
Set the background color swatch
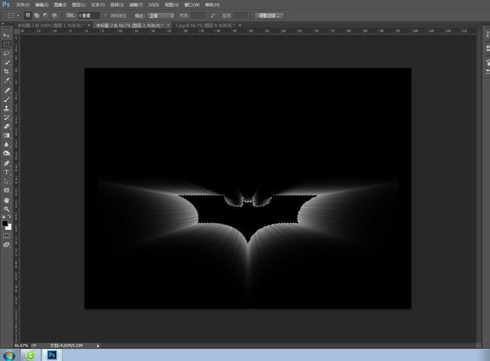pyautogui.click(x=9, y=227)
